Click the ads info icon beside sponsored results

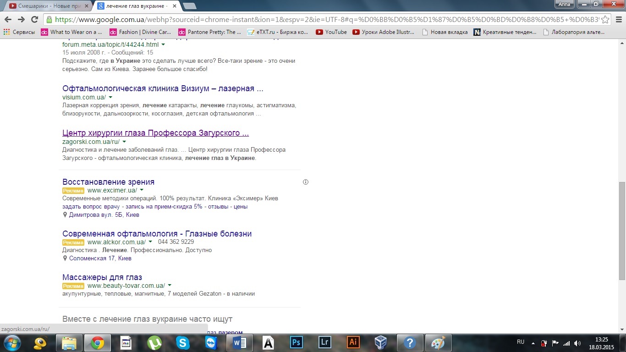click(x=306, y=182)
